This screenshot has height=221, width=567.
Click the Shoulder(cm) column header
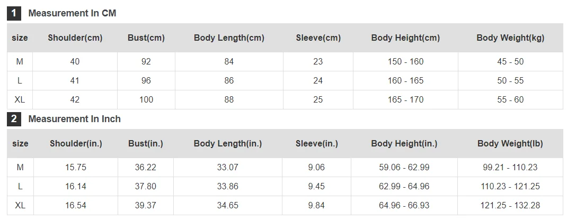point(75,38)
